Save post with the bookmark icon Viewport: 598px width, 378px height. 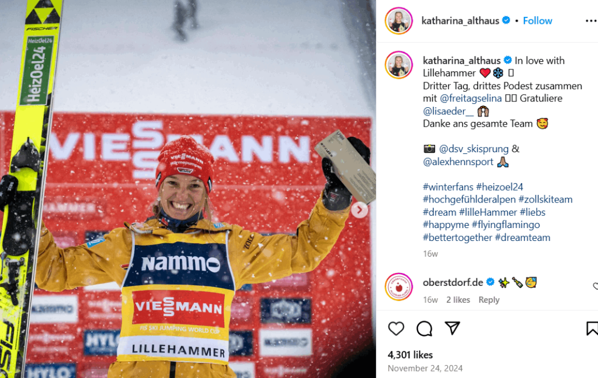592,328
